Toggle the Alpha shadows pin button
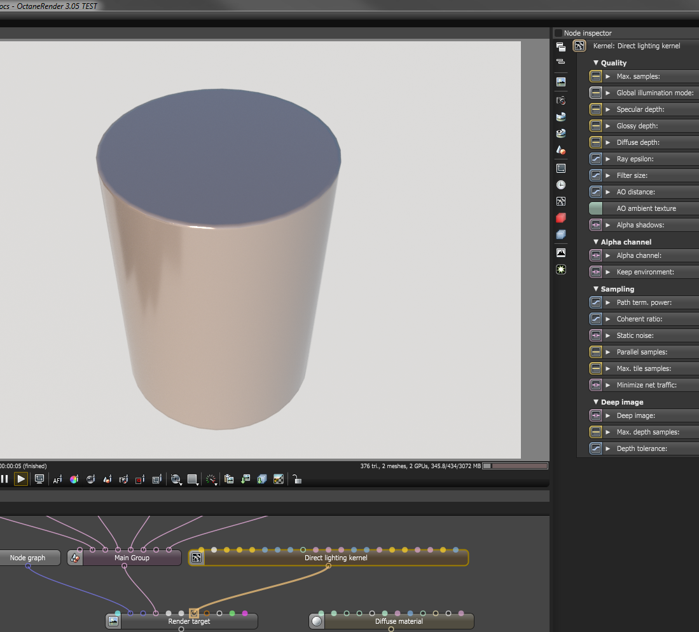Viewport: 699px width, 632px height. [595, 225]
